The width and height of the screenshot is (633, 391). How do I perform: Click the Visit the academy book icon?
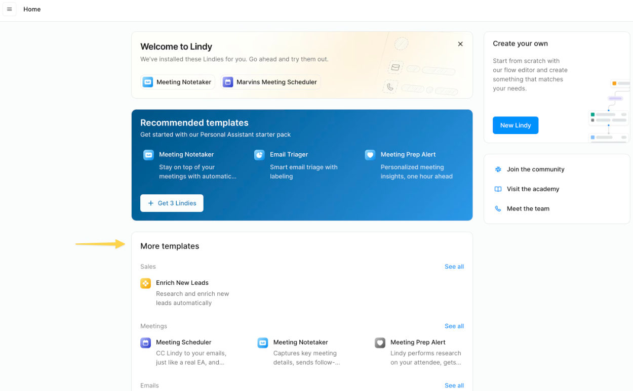[x=498, y=189]
